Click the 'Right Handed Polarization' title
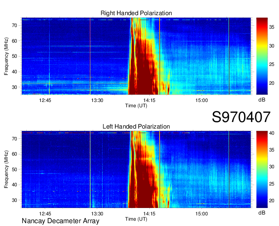279x226 pixels. click(x=136, y=13)
